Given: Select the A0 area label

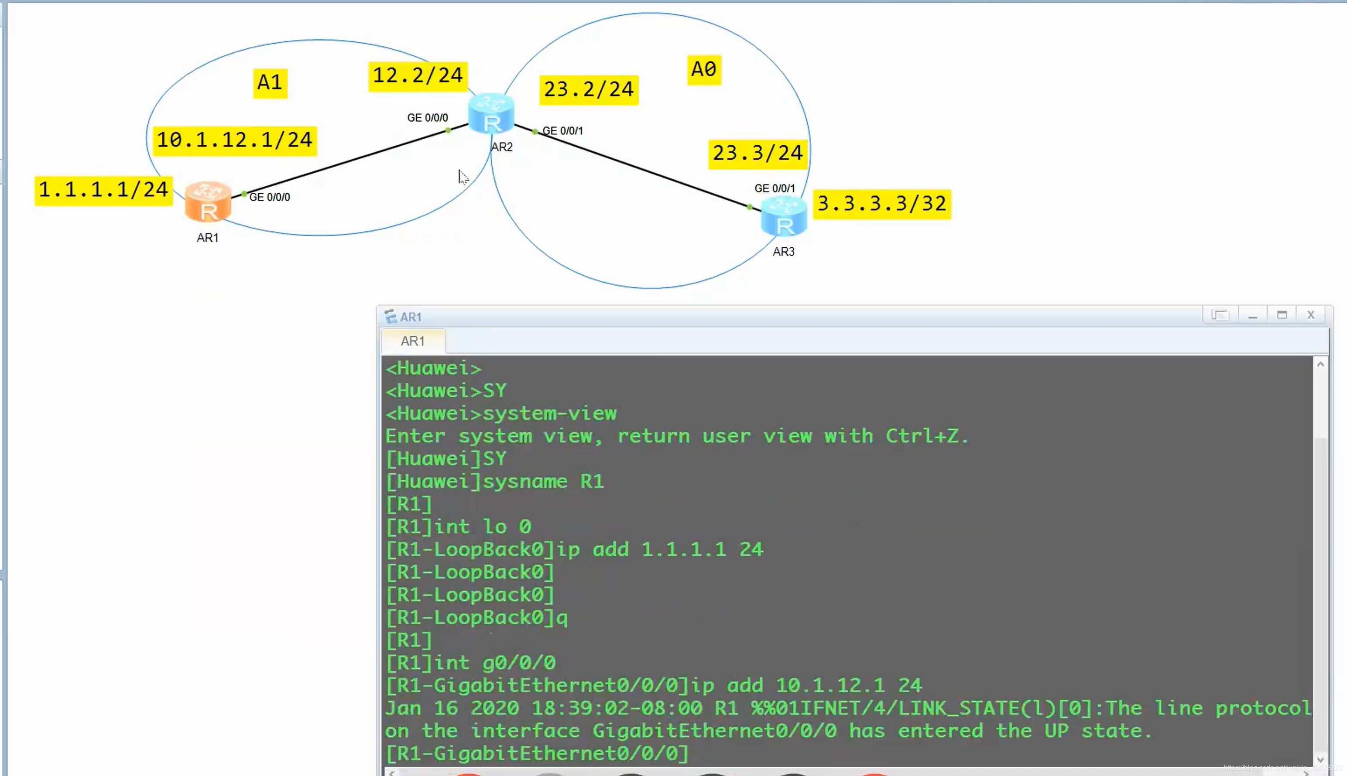Looking at the screenshot, I should point(704,70).
